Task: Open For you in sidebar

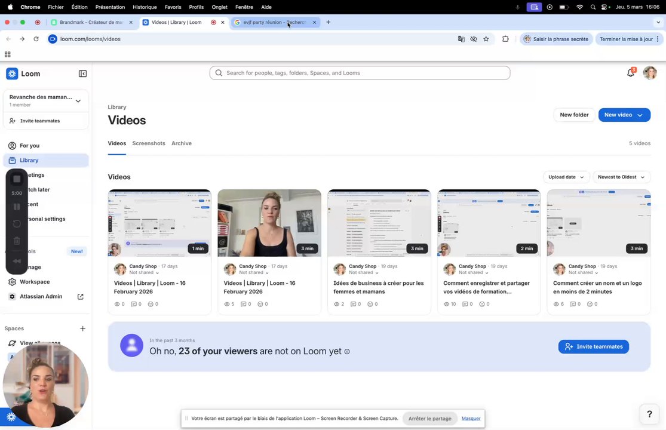Action: click(x=46, y=146)
